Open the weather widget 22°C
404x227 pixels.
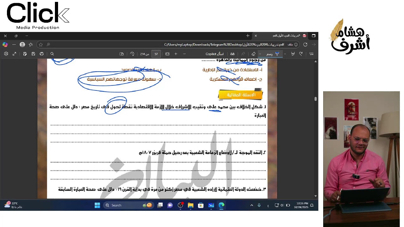(x=13, y=205)
